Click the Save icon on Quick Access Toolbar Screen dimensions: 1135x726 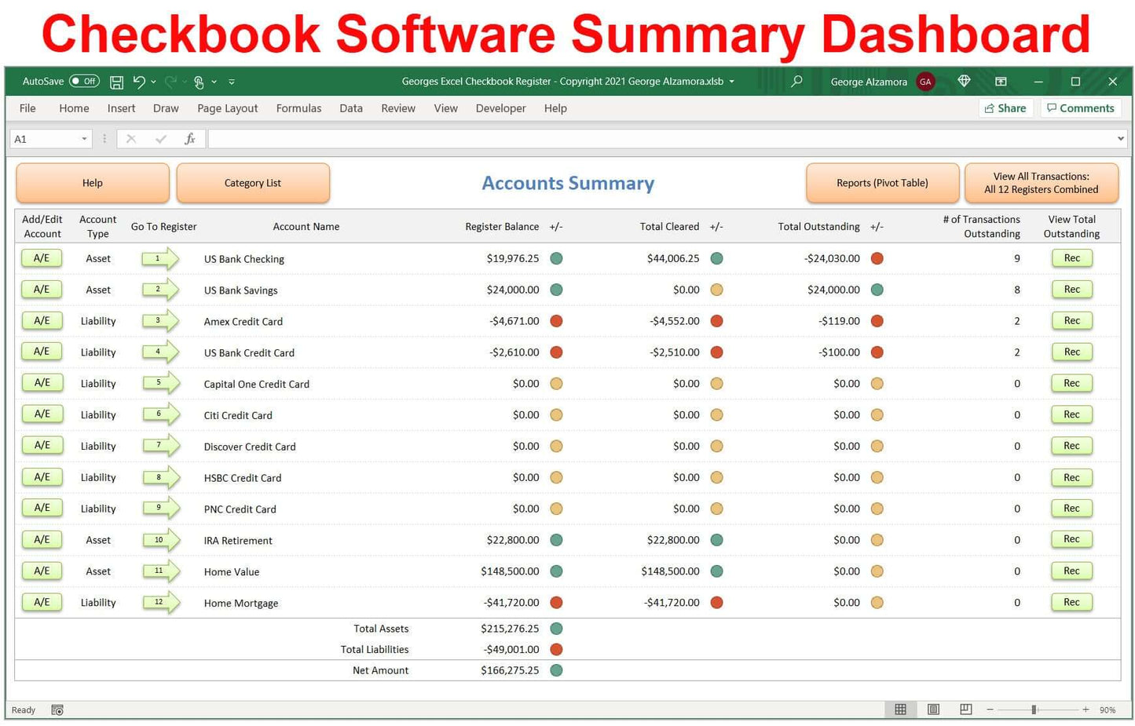[116, 82]
